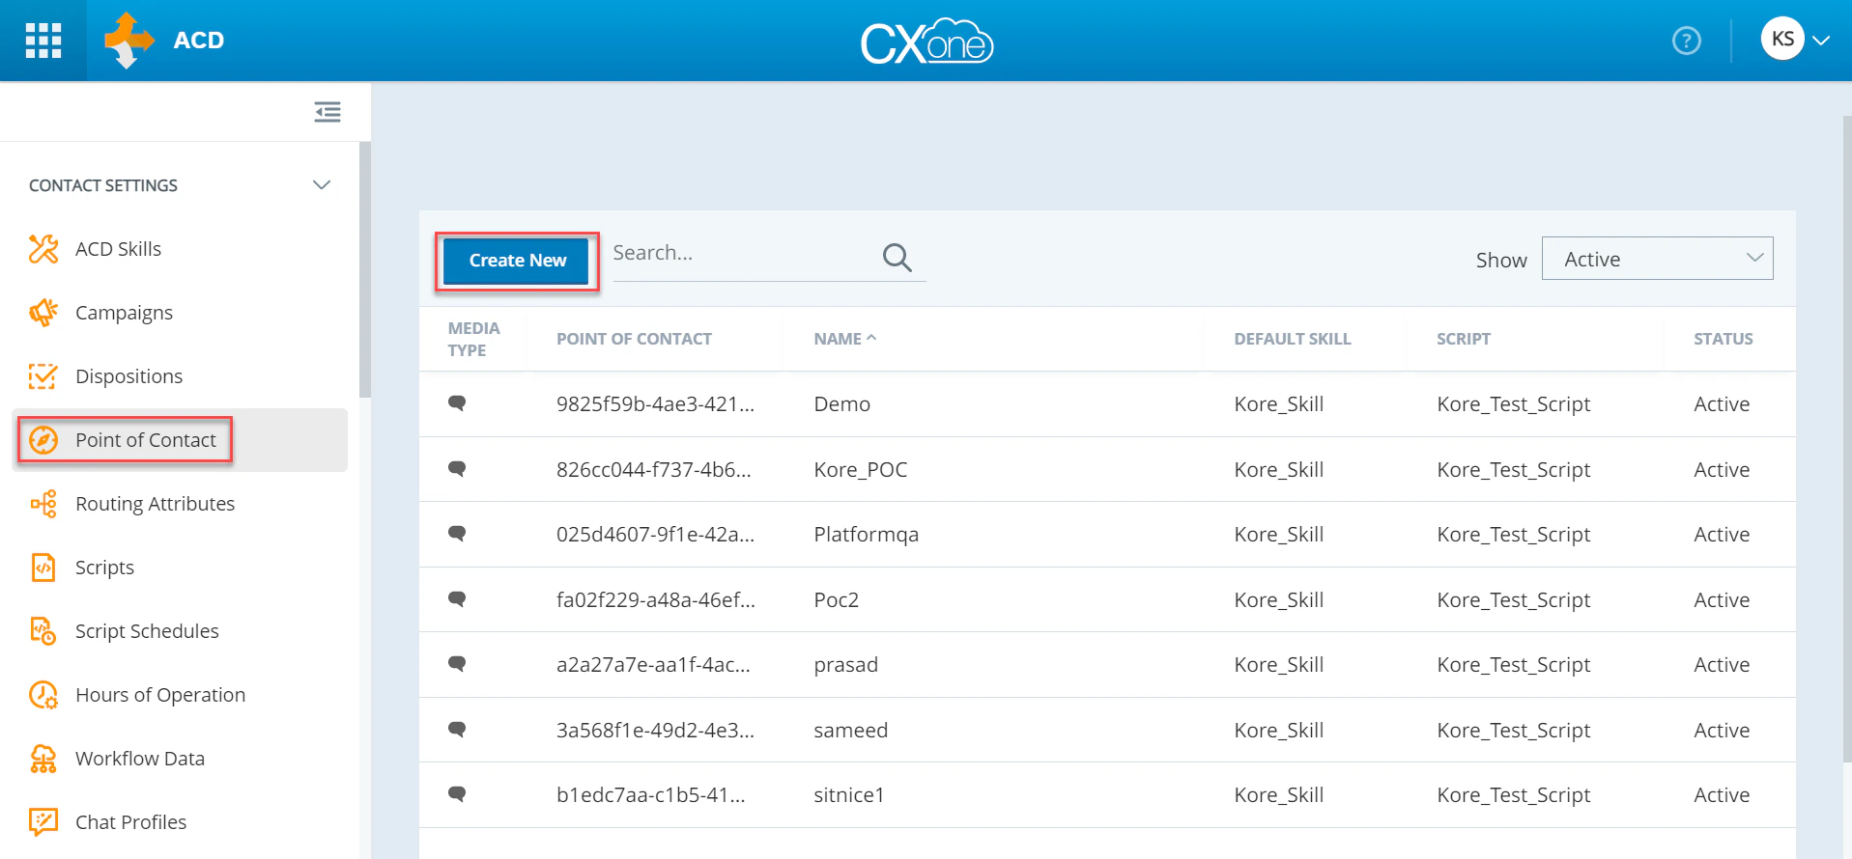Image resolution: width=1852 pixels, height=859 pixels.
Task: Click the Campaigns megaphone icon
Action: click(43, 313)
